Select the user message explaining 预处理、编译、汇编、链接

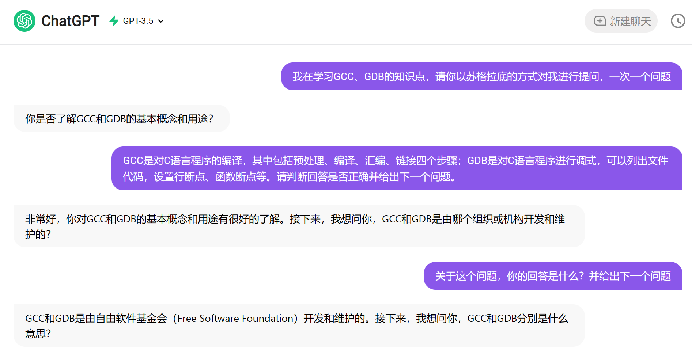[397, 168]
